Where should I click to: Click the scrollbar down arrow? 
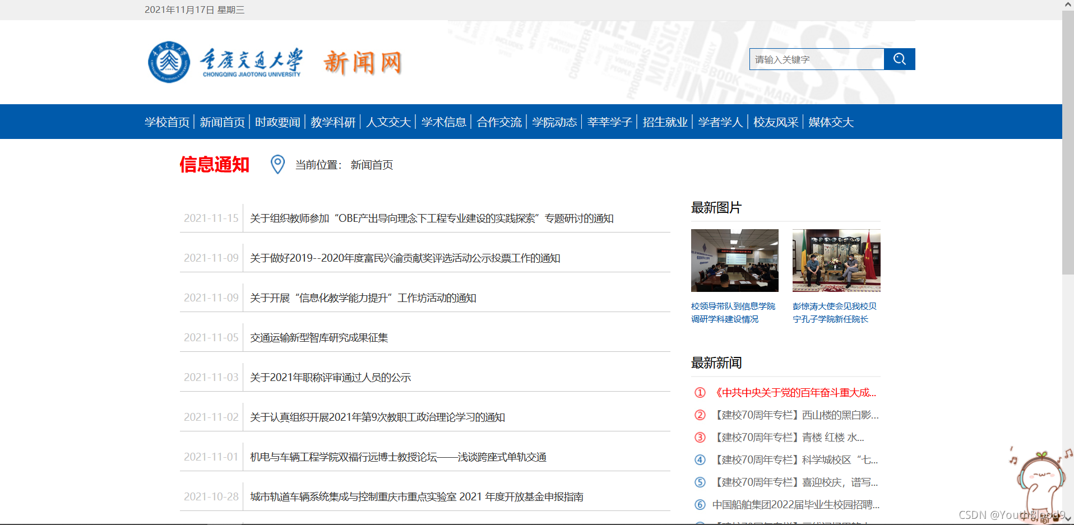(x=1068, y=519)
